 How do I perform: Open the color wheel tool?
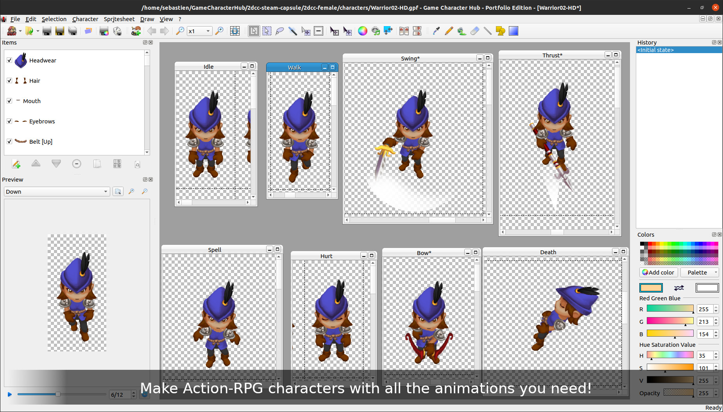coord(363,31)
